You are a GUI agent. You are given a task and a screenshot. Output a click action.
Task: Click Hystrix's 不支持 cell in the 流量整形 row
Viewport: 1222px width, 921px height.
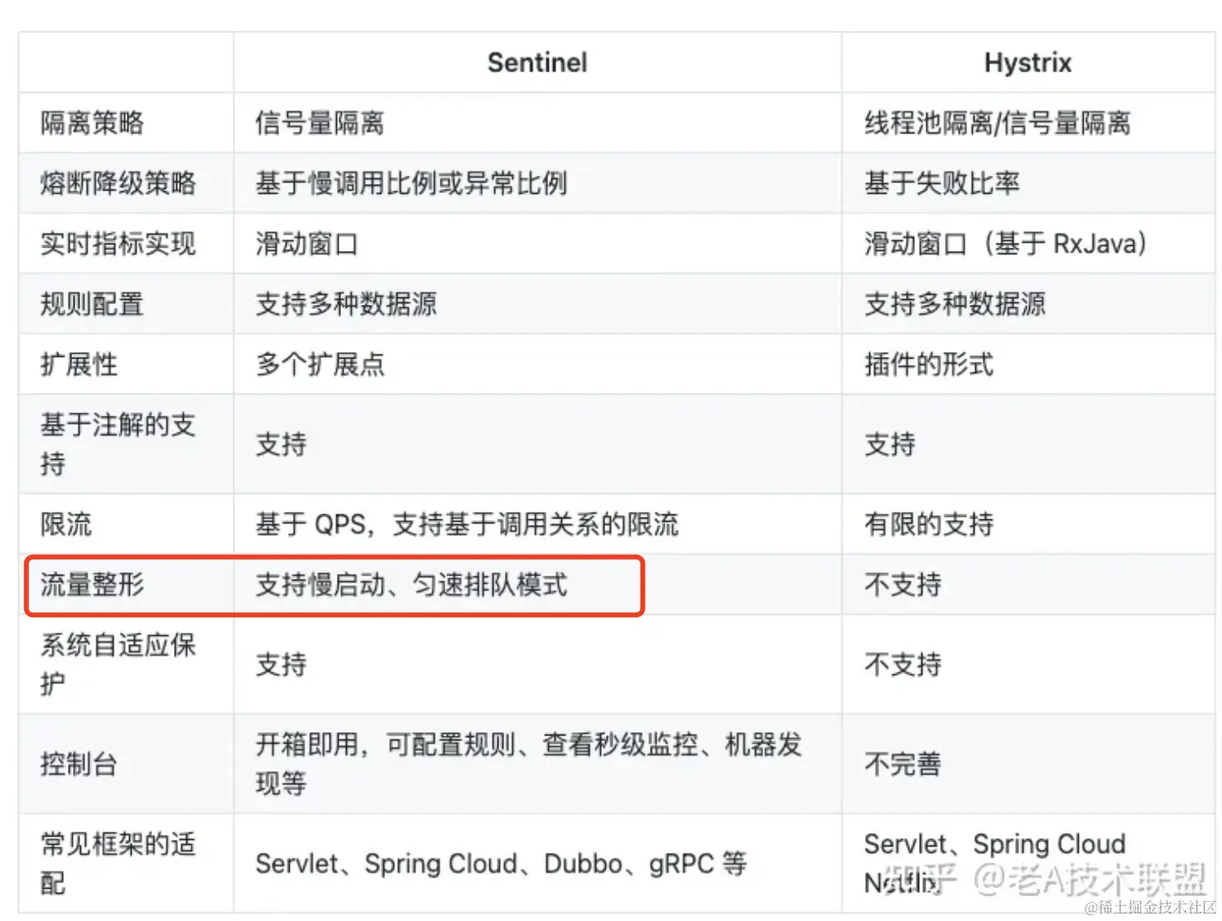1028,585
